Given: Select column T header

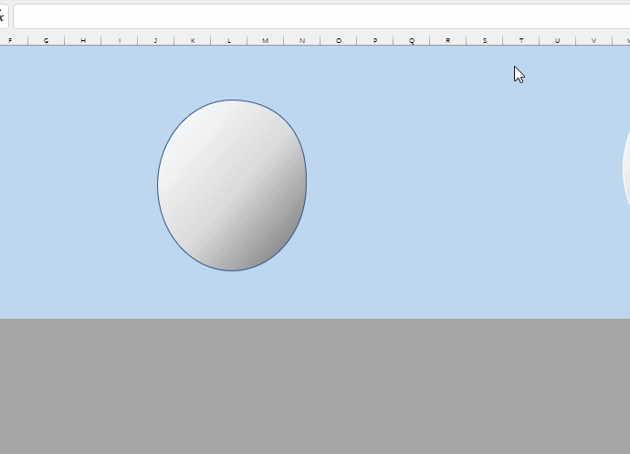Looking at the screenshot, I should [x=520, y=40].
